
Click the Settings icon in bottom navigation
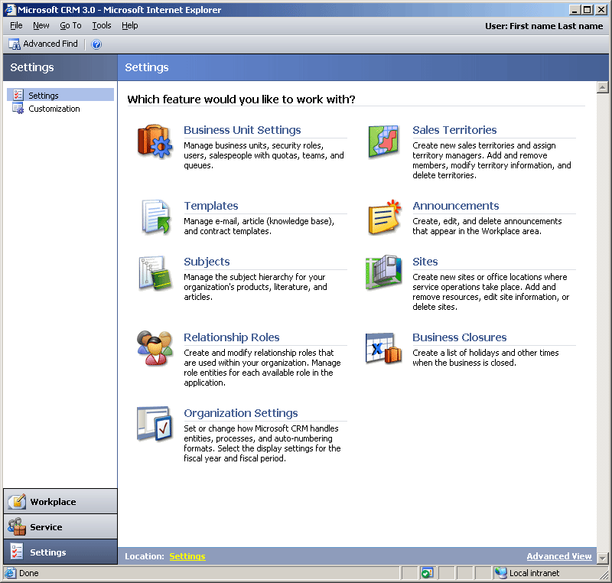pos(17,552)
